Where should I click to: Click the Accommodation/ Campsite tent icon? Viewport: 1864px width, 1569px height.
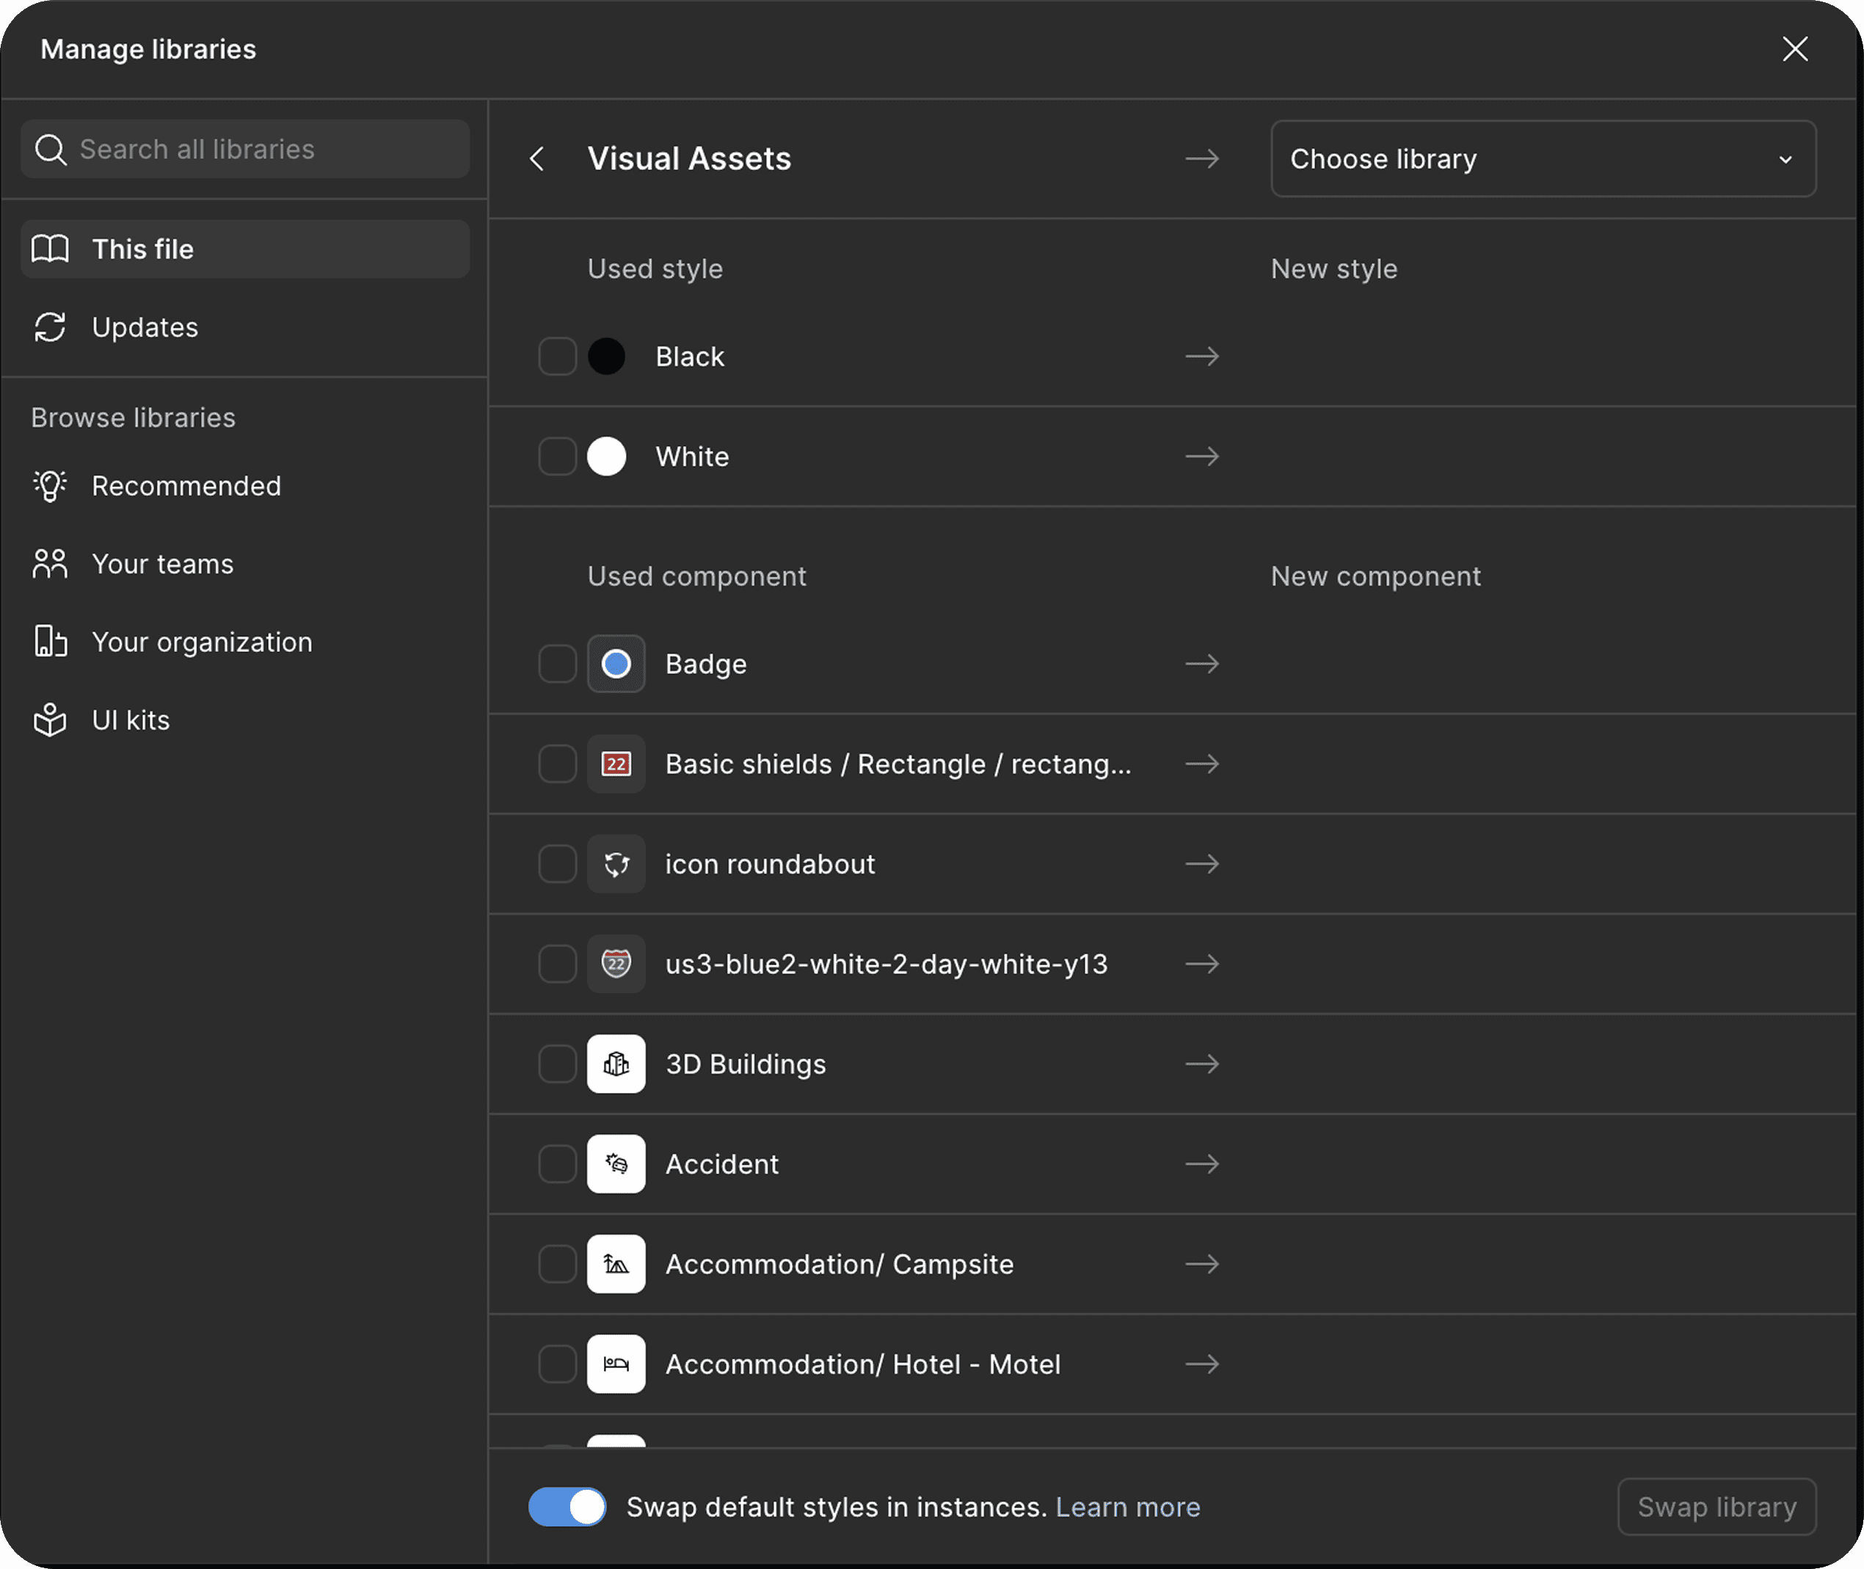coord(616,1264)
